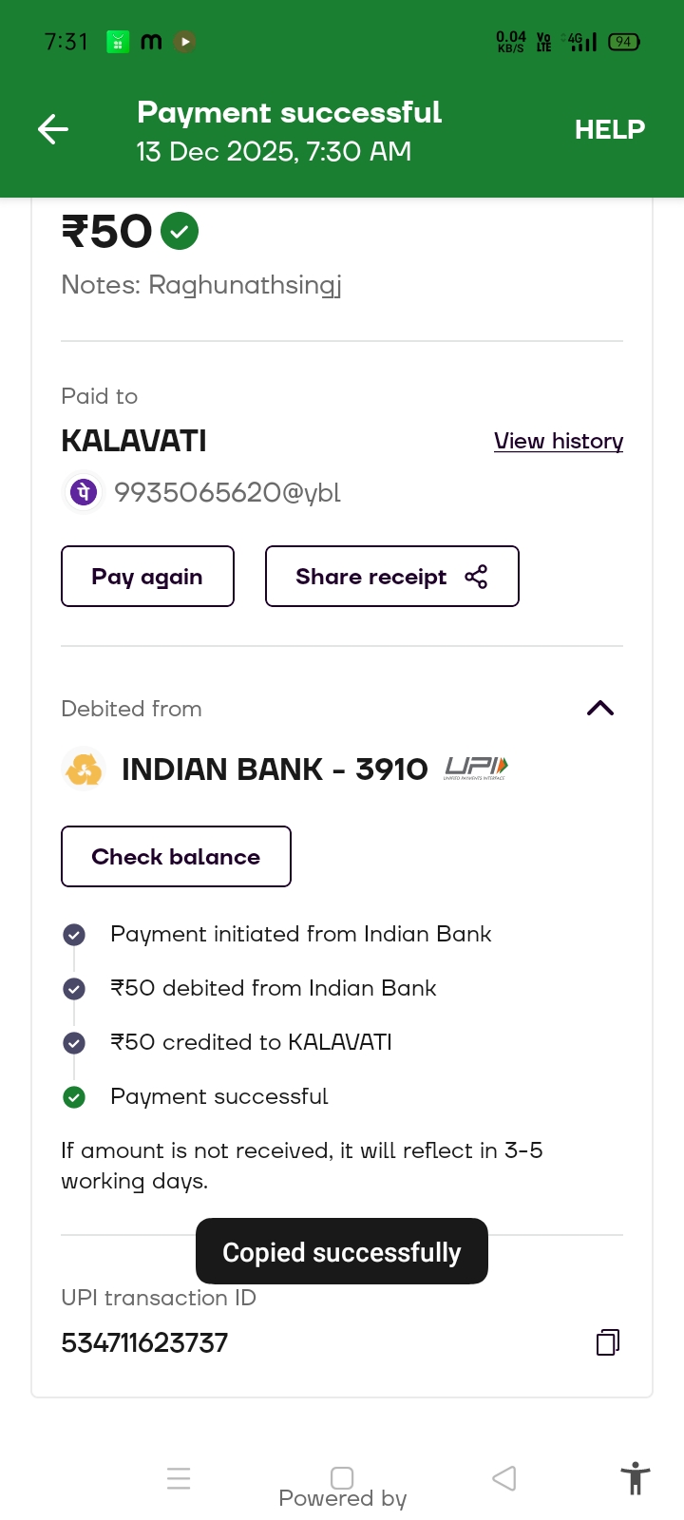Tap the UPI logo next to bank
The width and height of the screenshot is (684, 1520).
(476, 769)
